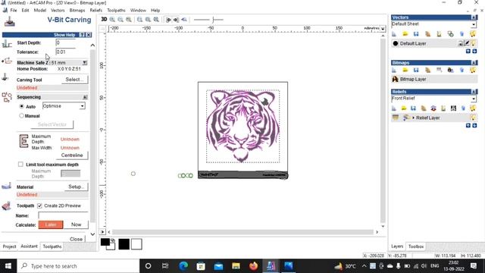Click the first zoom-in magnifier icon
This screenshot has width=485, height=273.
click(112, 20)
